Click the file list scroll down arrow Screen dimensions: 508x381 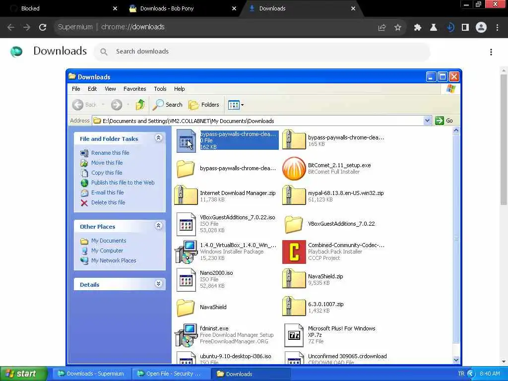(x=456, y=360)
